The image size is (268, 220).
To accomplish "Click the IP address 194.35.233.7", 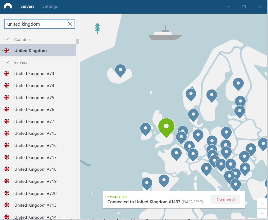I will pyautogui.click(x=192, y=202).
